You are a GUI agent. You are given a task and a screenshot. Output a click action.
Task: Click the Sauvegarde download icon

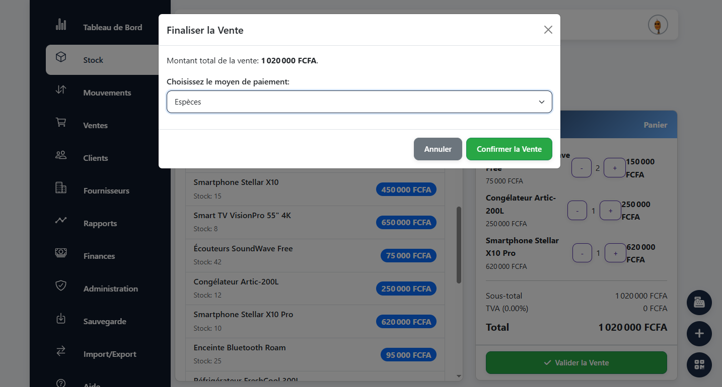point(61,319)
